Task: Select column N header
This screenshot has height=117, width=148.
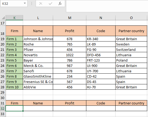Action: (x=101, y=18)
